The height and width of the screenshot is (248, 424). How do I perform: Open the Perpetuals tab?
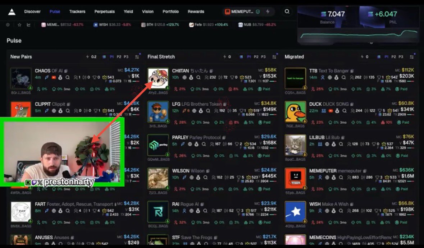coord(105,12)
